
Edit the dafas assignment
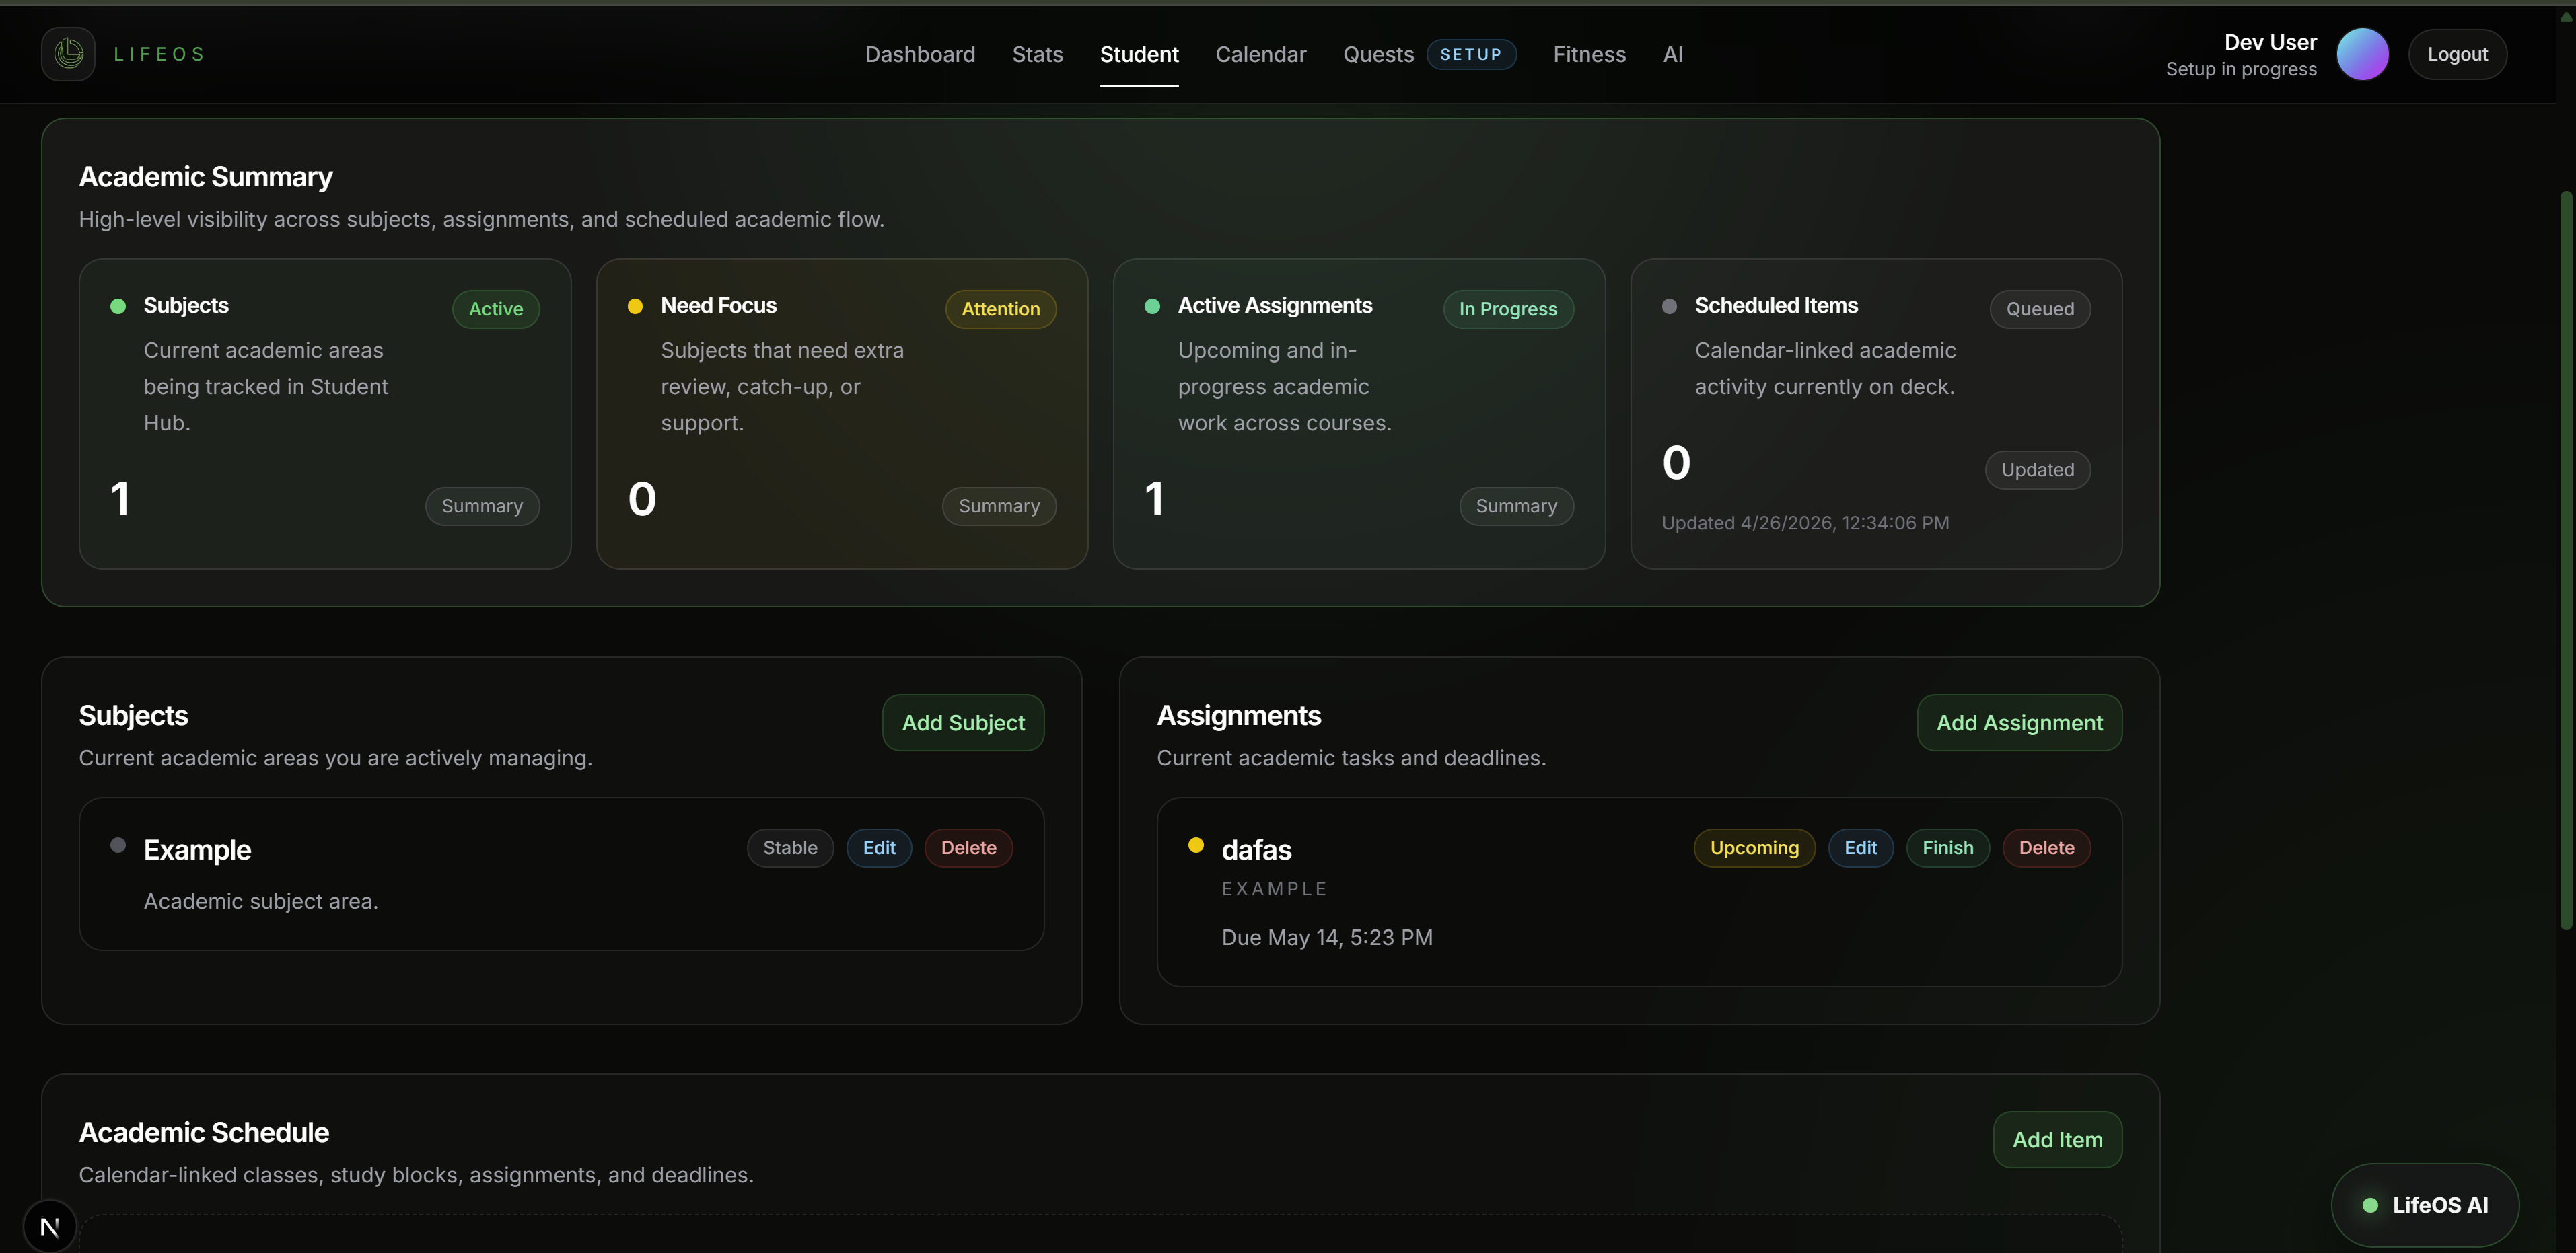1860,847
